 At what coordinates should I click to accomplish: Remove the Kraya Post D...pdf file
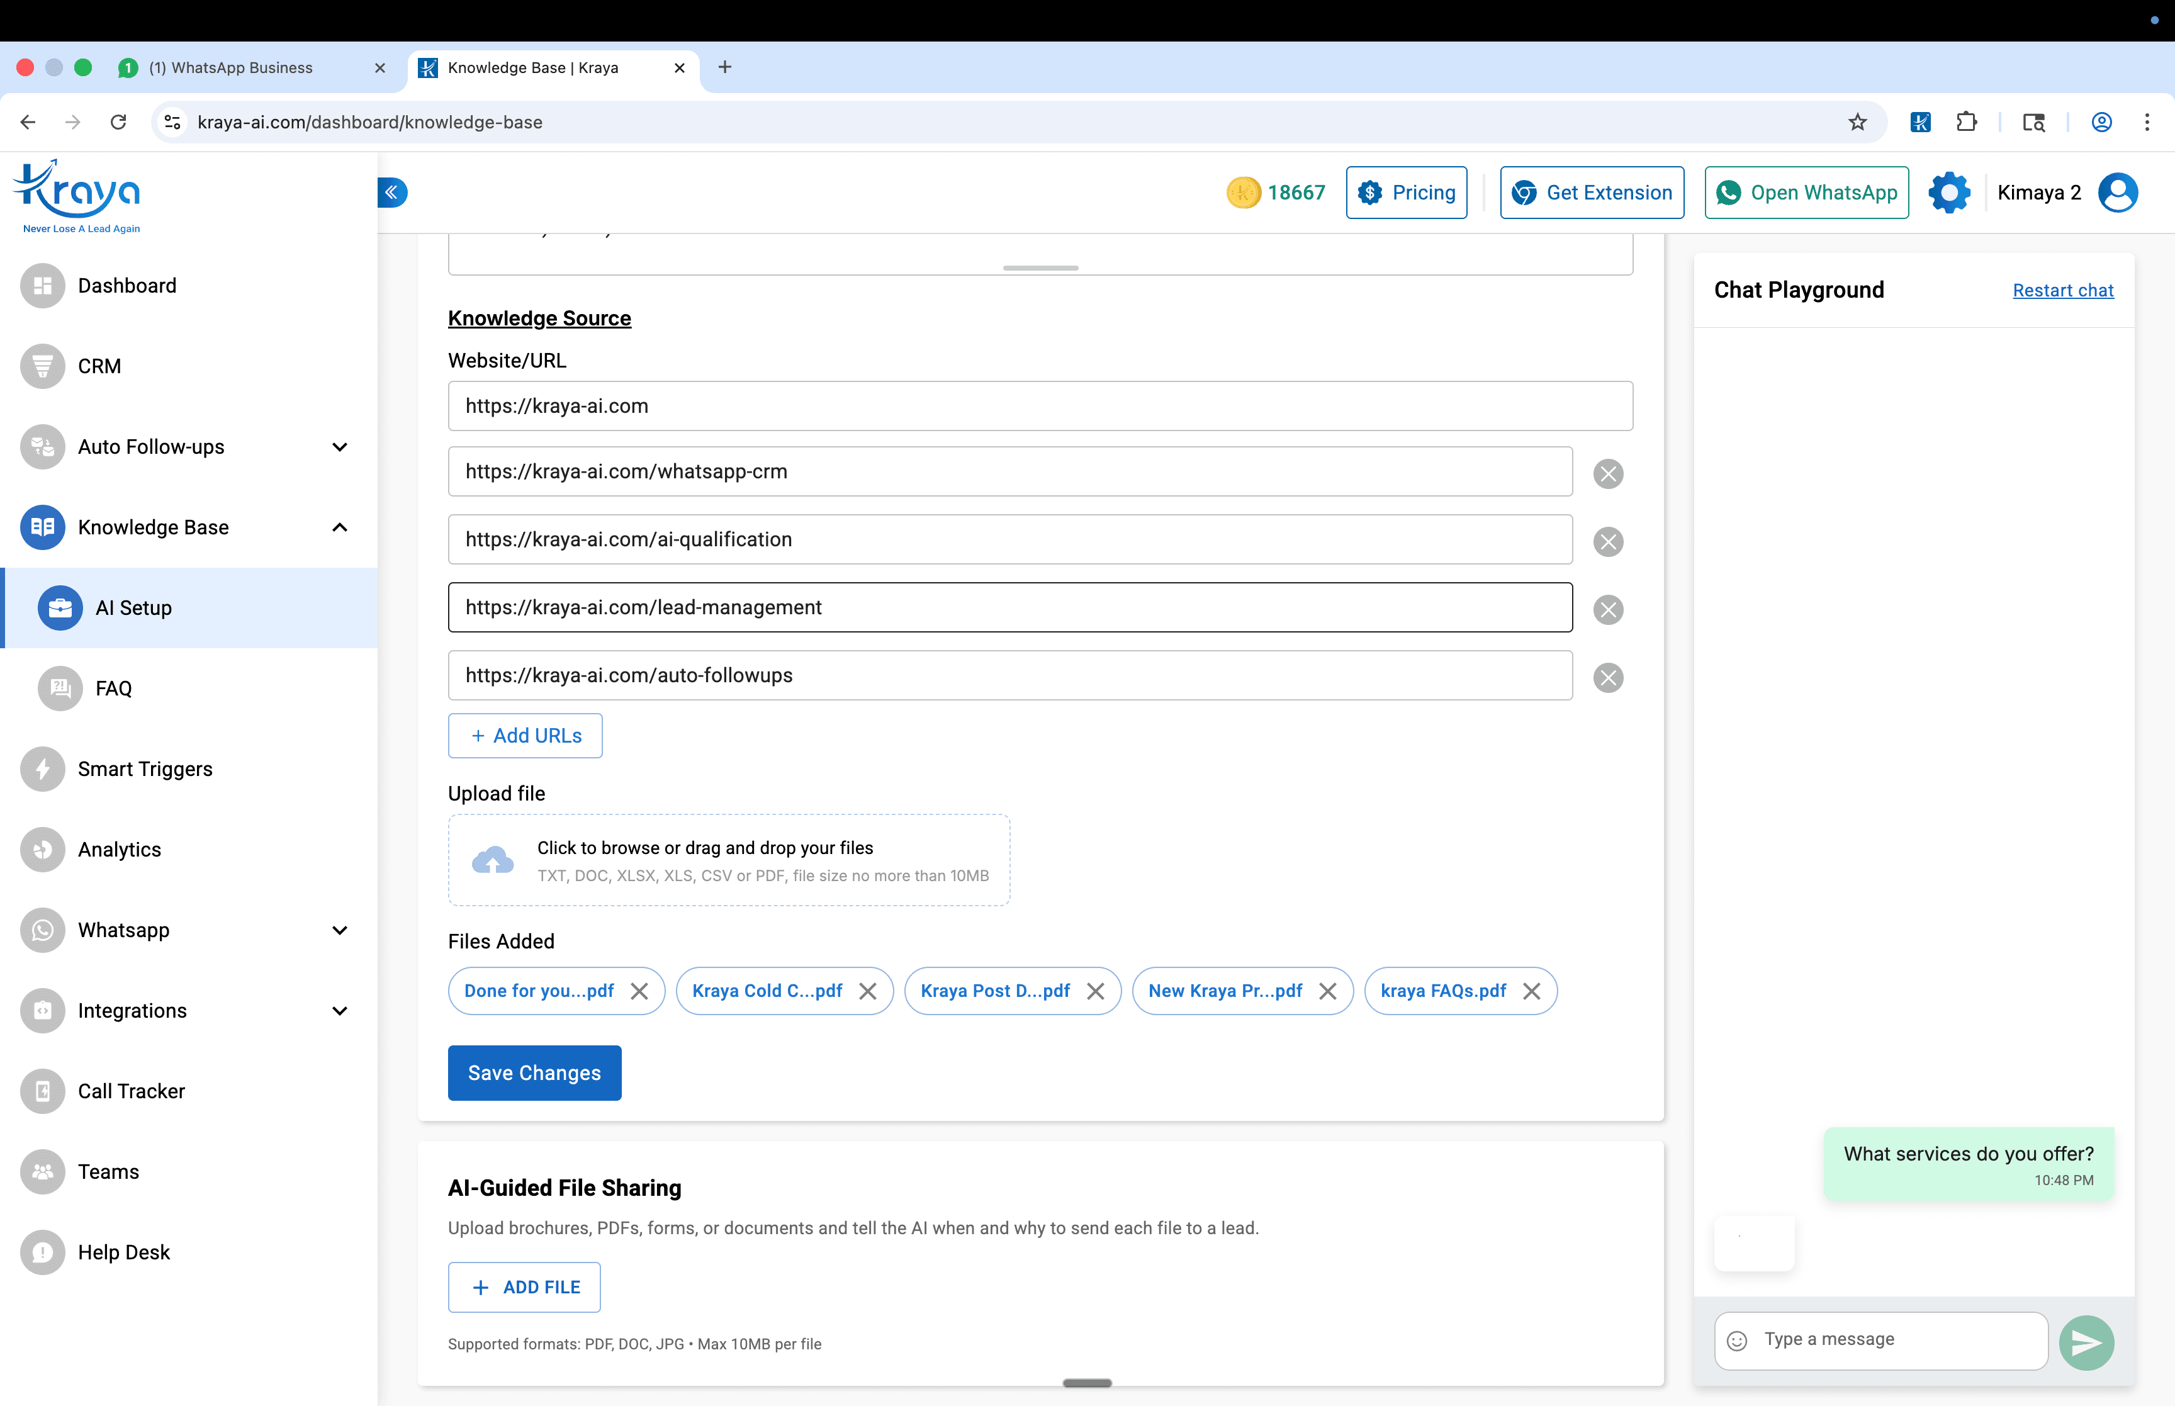(1095, 991)
